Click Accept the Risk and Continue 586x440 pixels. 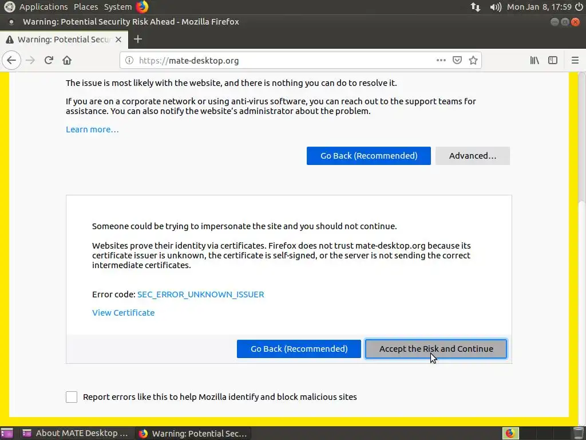pos(435,349)
